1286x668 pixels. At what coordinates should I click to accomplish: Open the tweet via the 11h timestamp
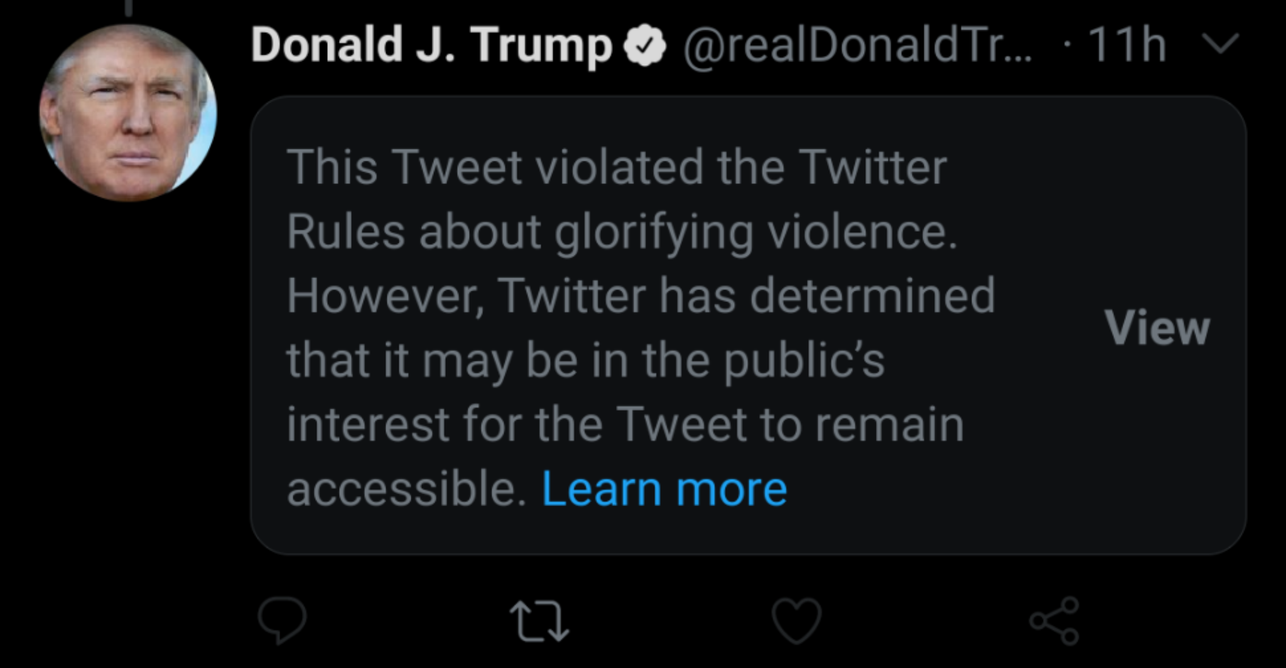[x=1127, y=45]
